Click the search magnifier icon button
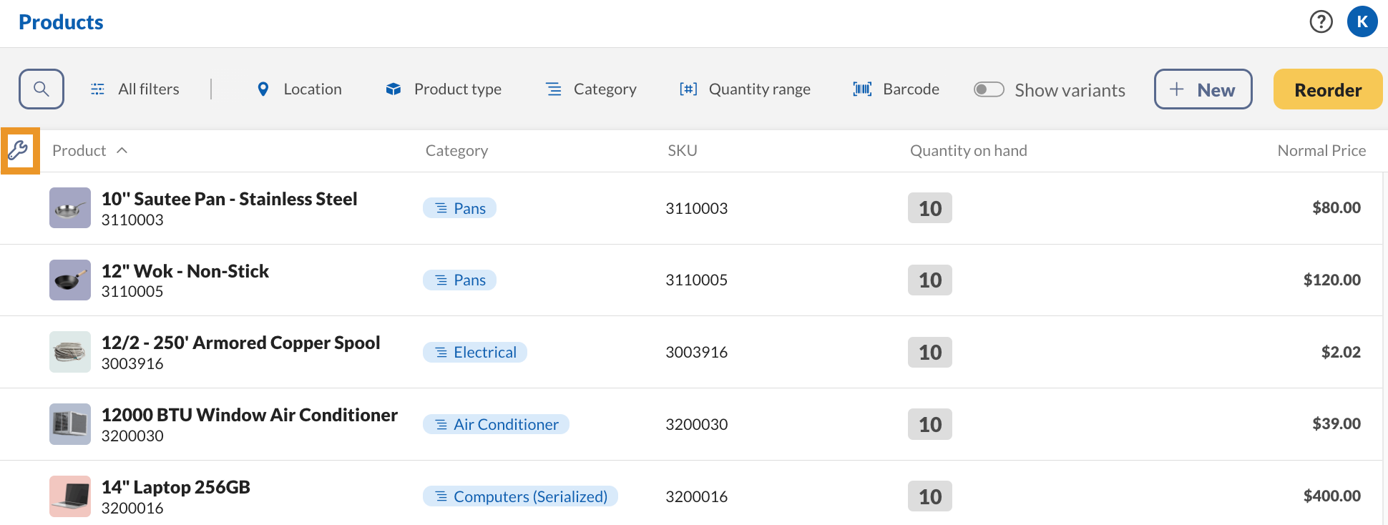The width and height of the screenshot is (1388, 525). [41, 89]
